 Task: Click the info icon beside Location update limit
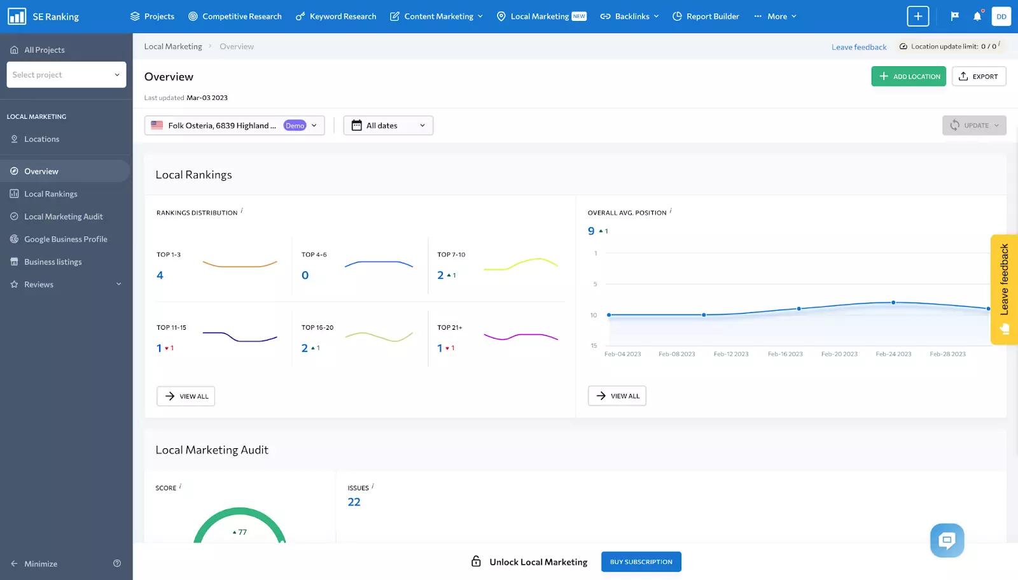pyautogui.click(x=999, y=44)
